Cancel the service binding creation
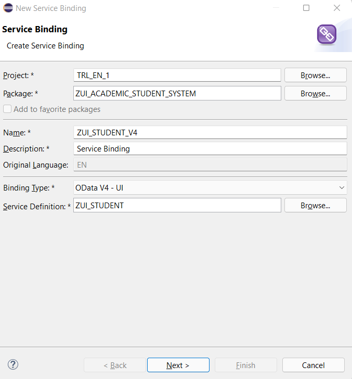 (x=314, y=365)
